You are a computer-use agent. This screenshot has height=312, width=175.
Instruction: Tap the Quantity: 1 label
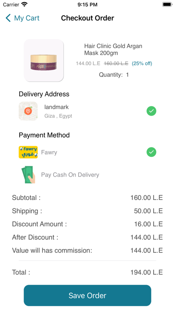click(x=114, y=75)
